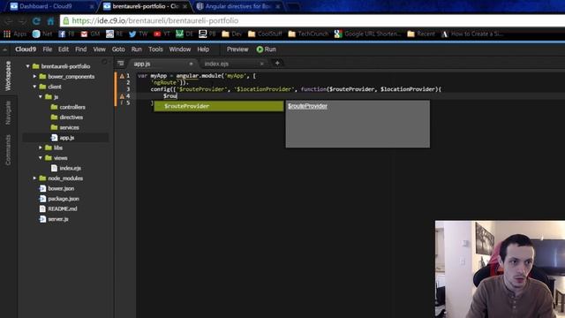565x318 pixels.
Task: Expand the bower_components folder
Action: pyautogui.click(x=34, y=77)
